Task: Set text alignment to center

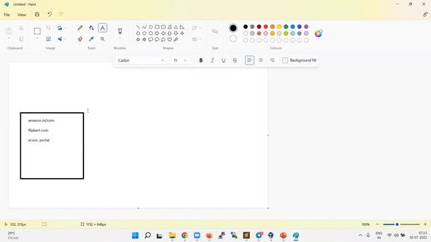Action: click(261, 61)
